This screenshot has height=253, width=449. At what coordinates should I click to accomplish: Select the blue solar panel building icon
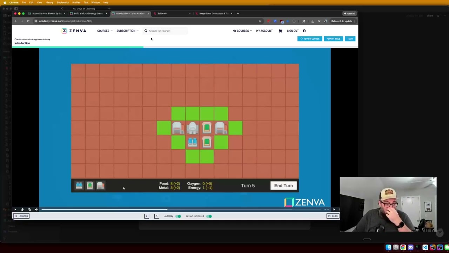tap(79, 186)
